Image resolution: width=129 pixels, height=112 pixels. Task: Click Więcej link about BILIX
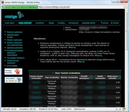point(81,62)
